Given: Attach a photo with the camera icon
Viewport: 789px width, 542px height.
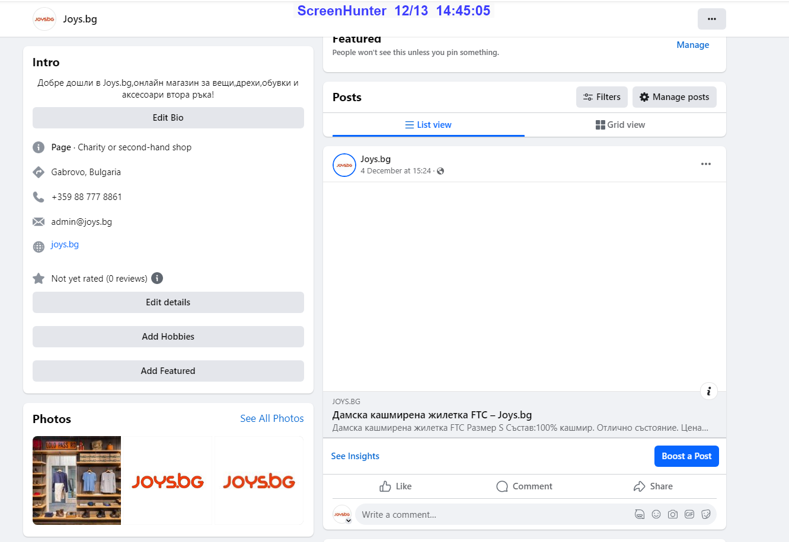Looking at the screenshot, I should [x=673, y=514].
